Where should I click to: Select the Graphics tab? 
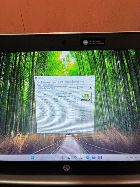69,82
